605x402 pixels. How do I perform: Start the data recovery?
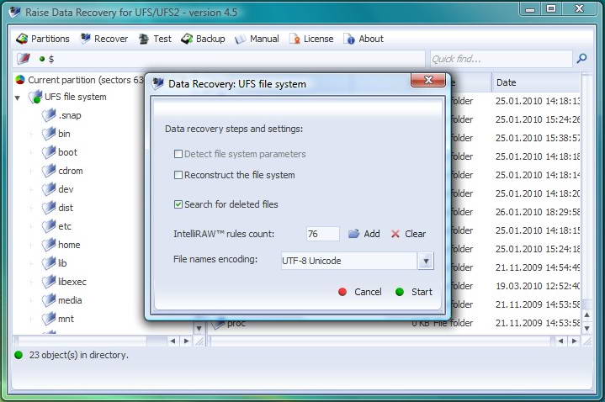pos(414,292)
